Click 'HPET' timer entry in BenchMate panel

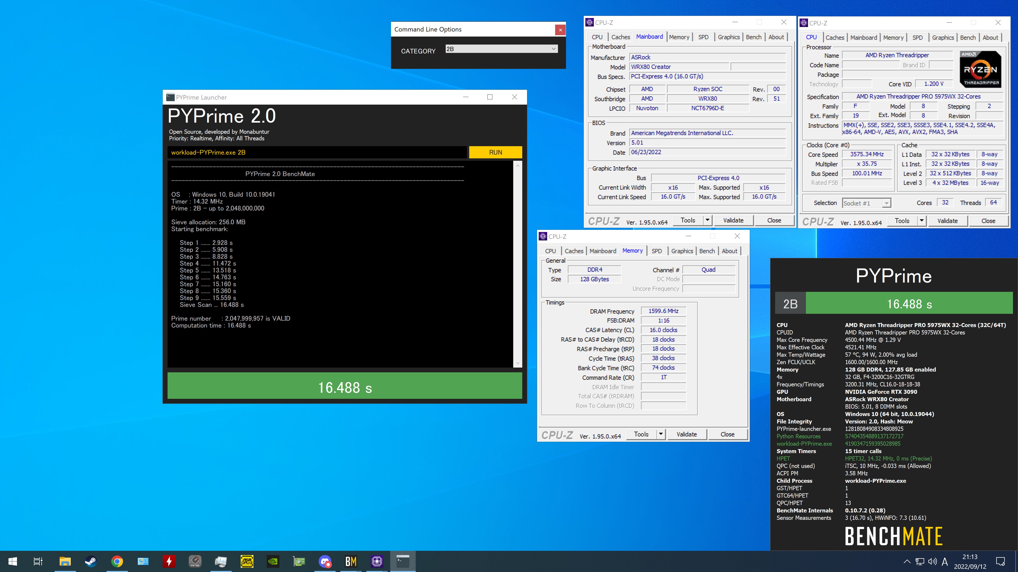pyautogui.click(x=783, y=459)
